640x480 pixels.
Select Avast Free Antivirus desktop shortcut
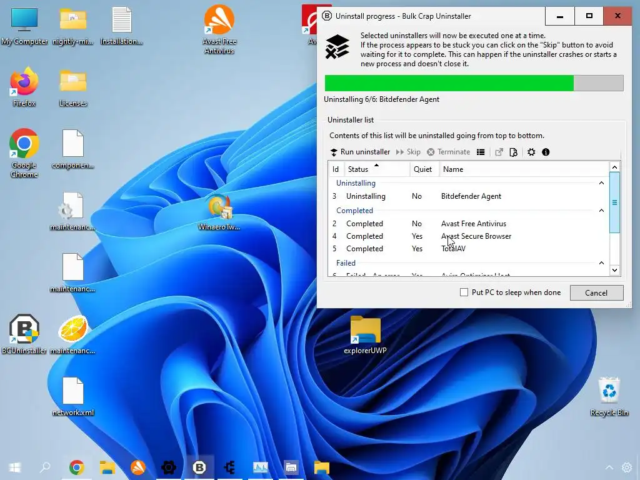tap(219, 29)
